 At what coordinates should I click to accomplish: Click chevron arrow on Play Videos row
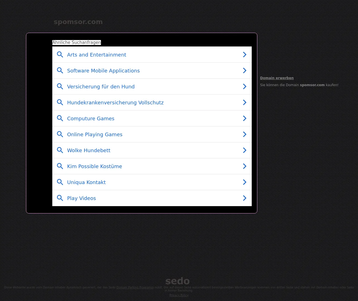245,198
